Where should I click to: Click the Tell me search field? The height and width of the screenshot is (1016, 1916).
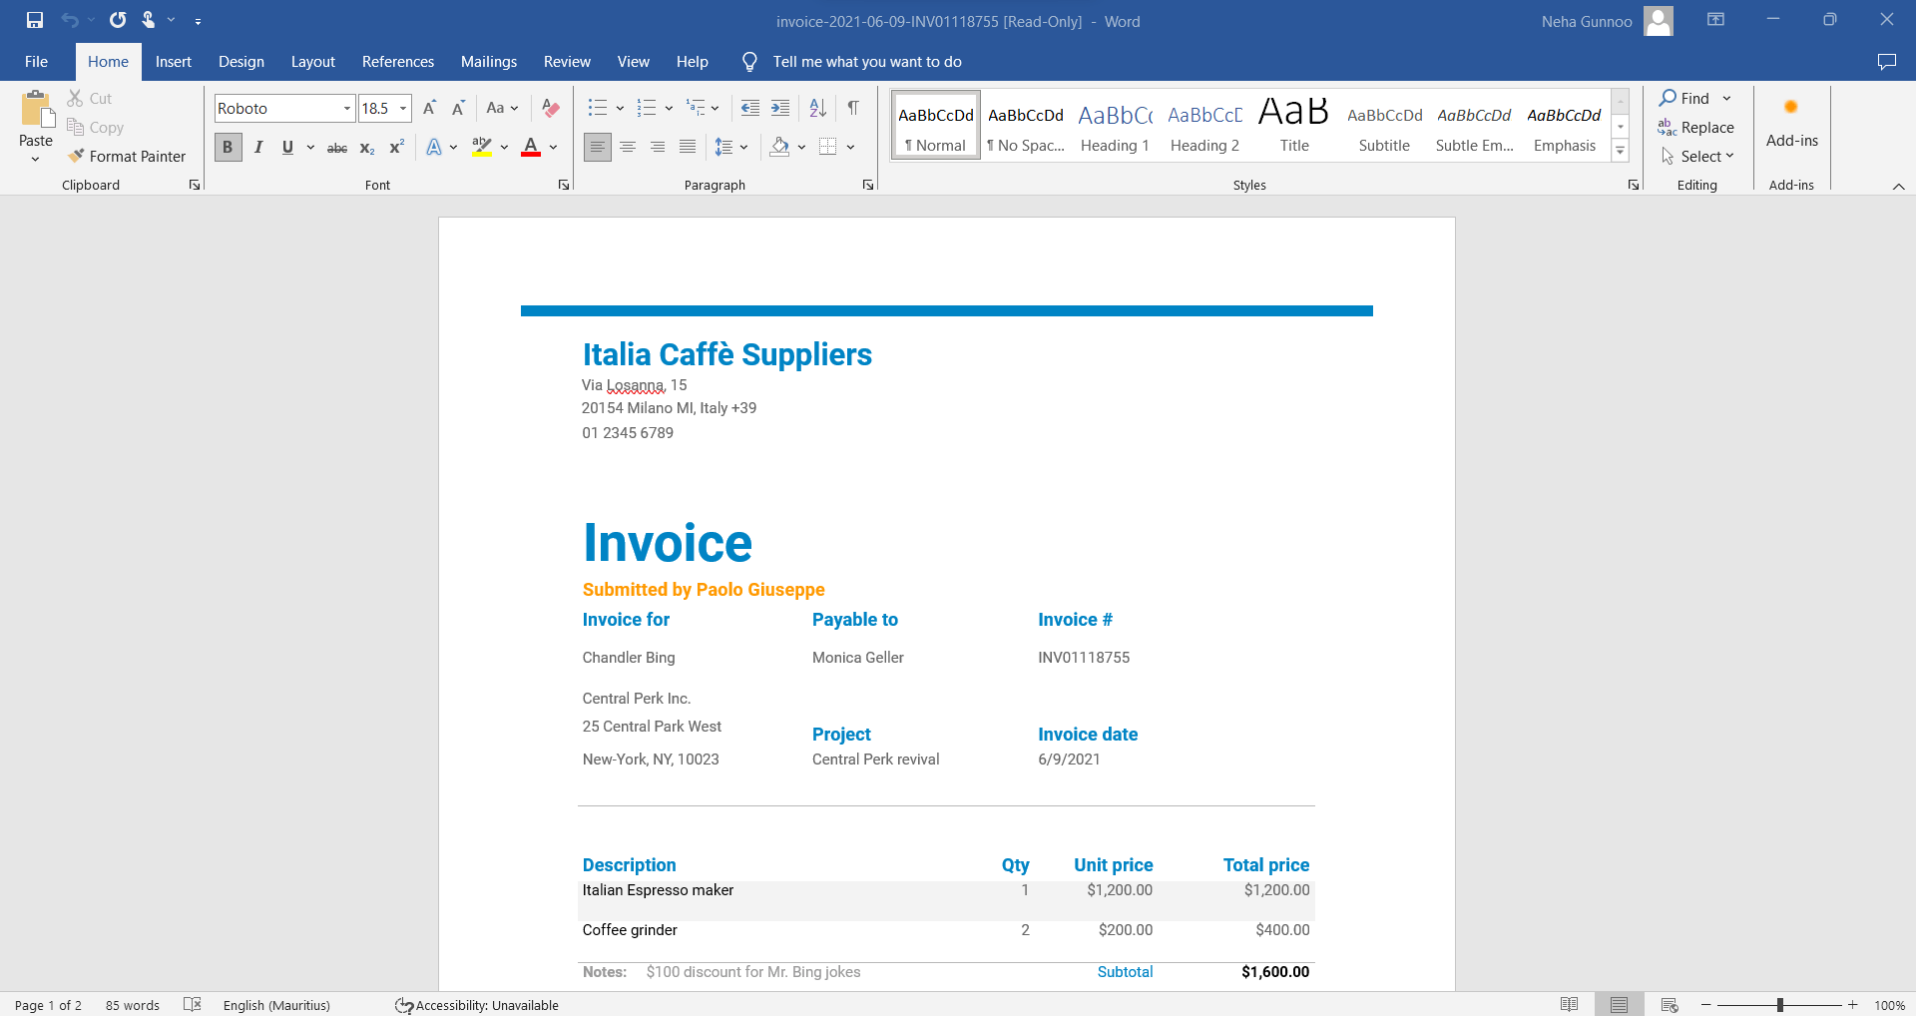click(x=867, y=62)
